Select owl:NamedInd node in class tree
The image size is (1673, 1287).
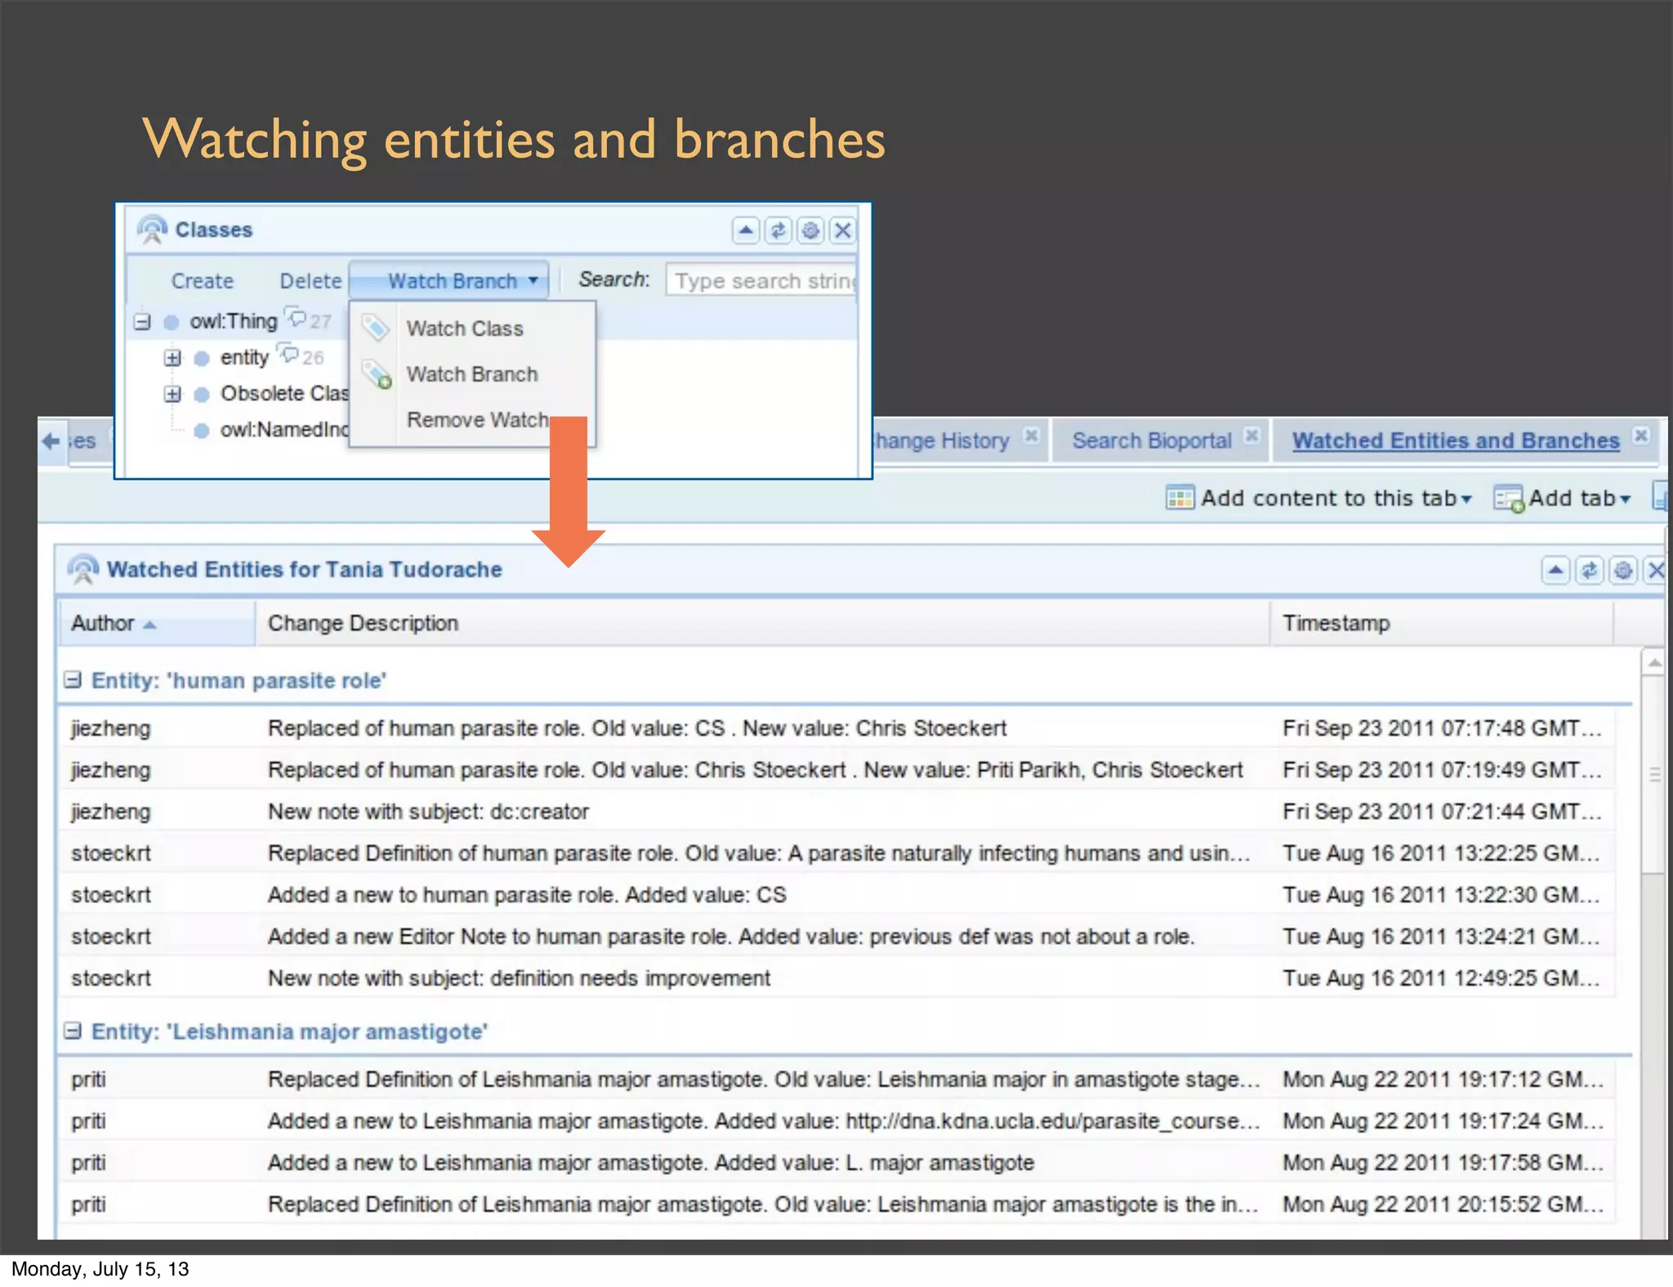[x=283, y=430]
